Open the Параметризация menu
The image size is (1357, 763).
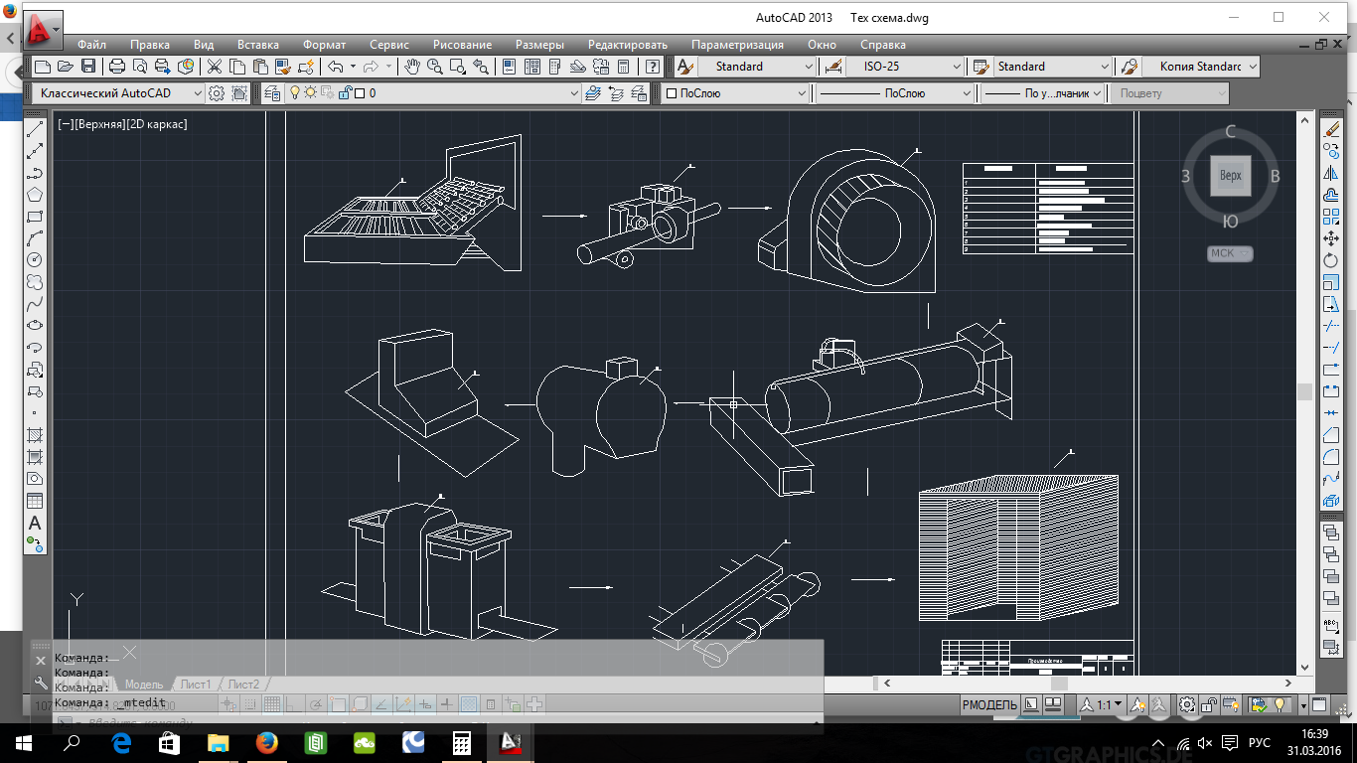[738, 45]
